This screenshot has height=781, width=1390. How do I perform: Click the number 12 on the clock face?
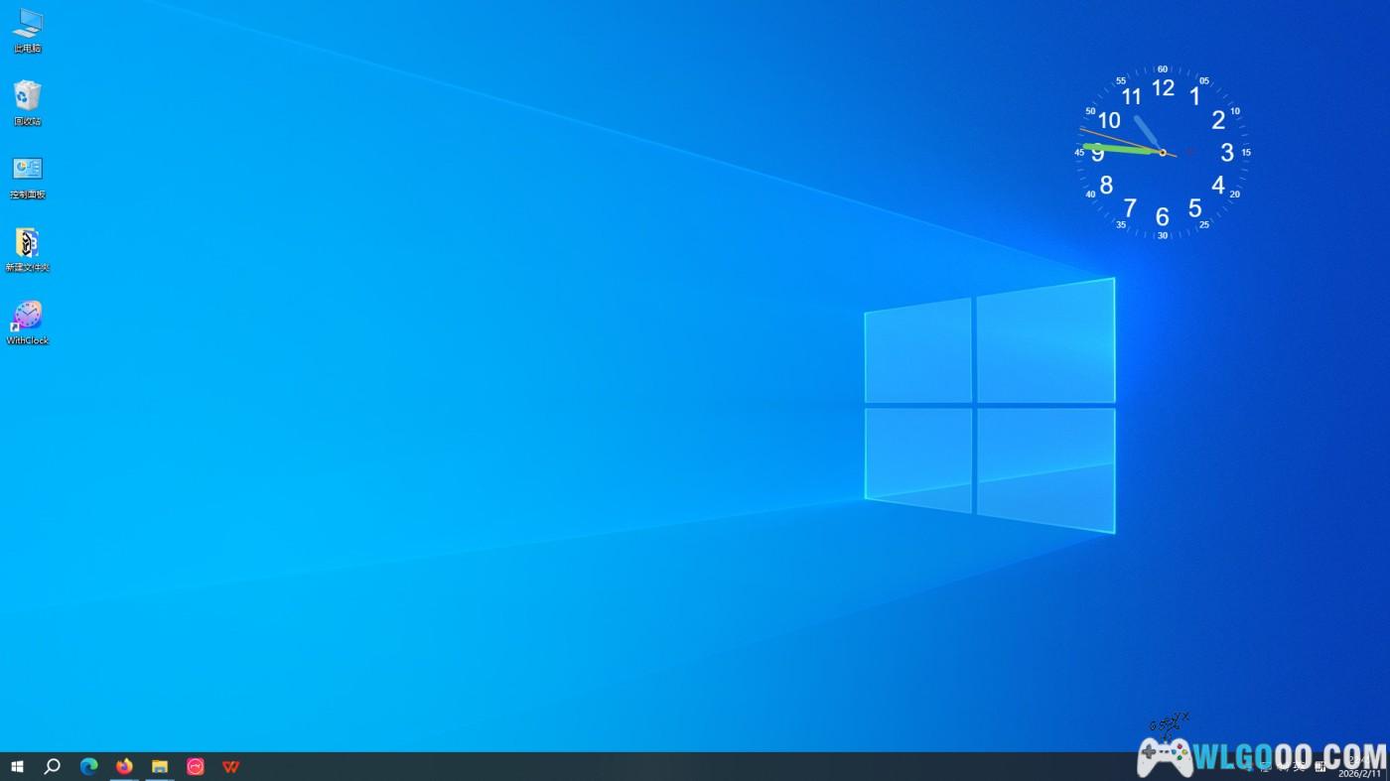(x=1163, y=88)
